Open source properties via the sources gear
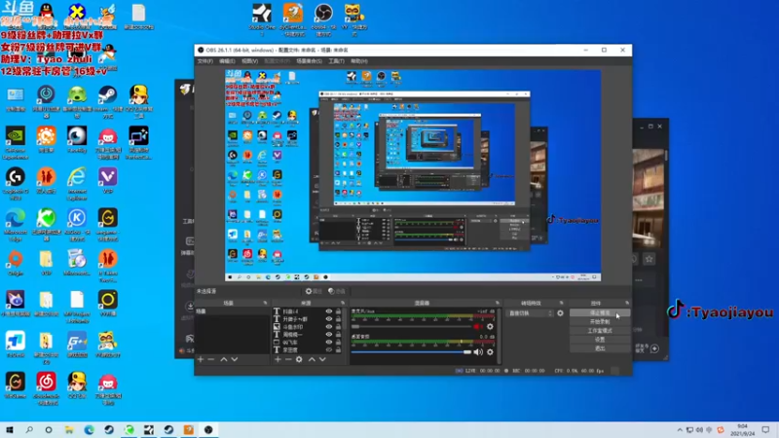Viewport: 779px width, 438px height. click(x=299, y=359)
